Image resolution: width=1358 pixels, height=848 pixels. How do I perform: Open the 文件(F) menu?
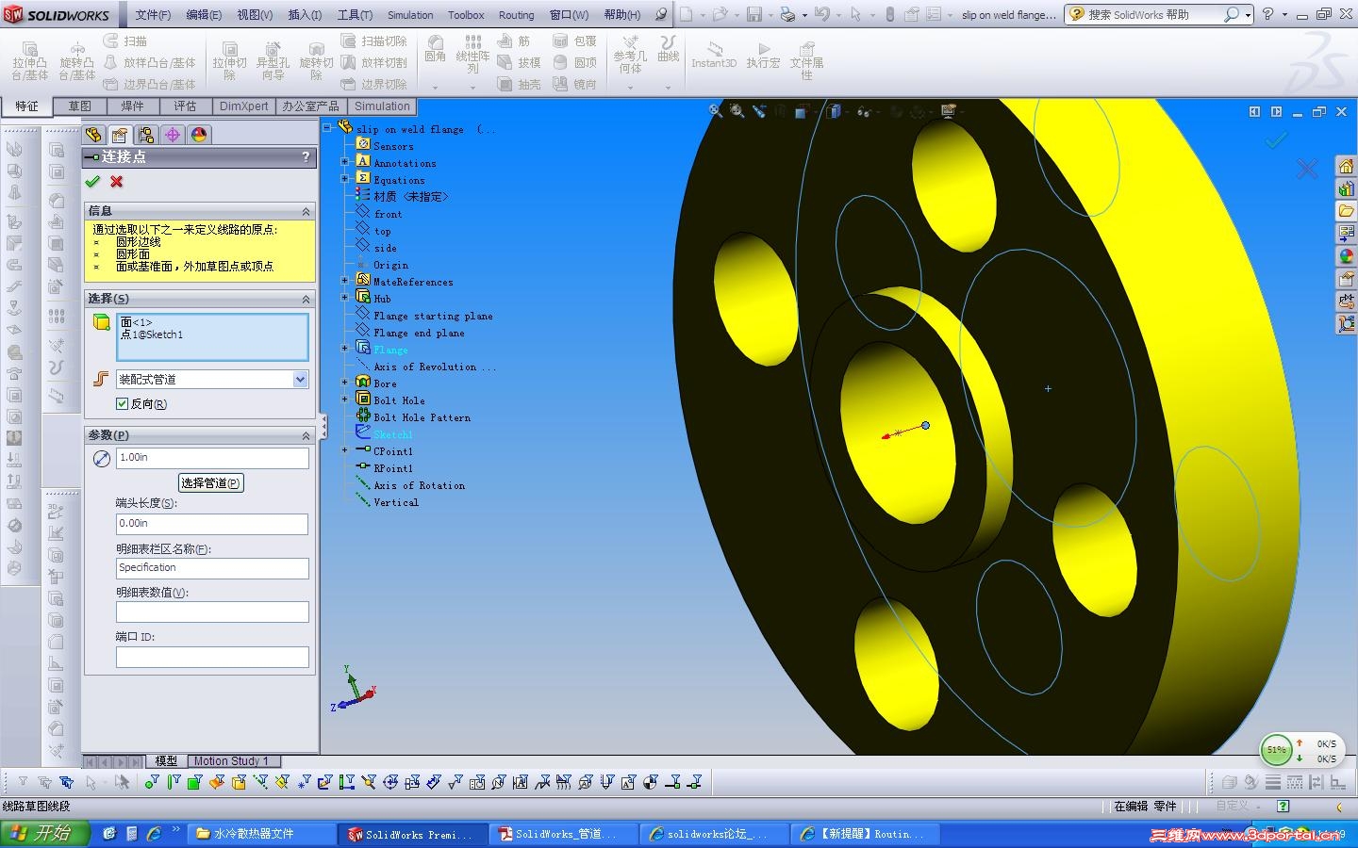(153, 15)
